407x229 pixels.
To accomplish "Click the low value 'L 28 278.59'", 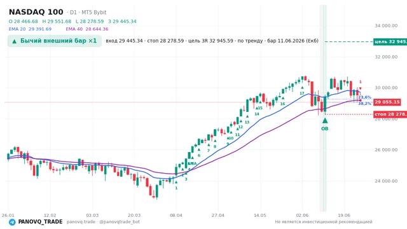I will point(90,21).
